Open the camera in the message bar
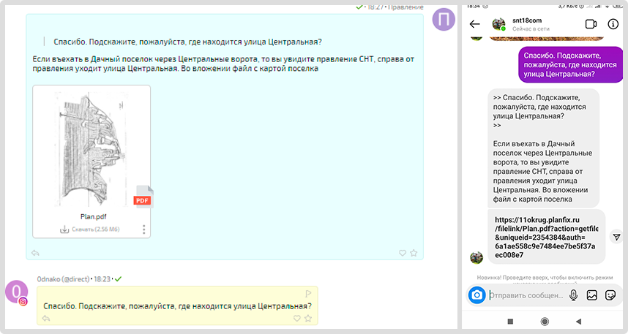This screenshot has height=334, width=628. click(x=477, y=295)
